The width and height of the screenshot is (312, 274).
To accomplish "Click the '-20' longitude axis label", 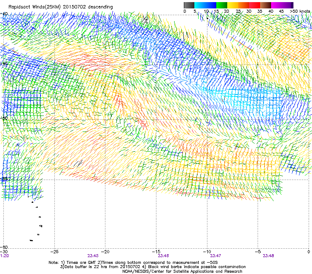I will click(x=105, y=252).
